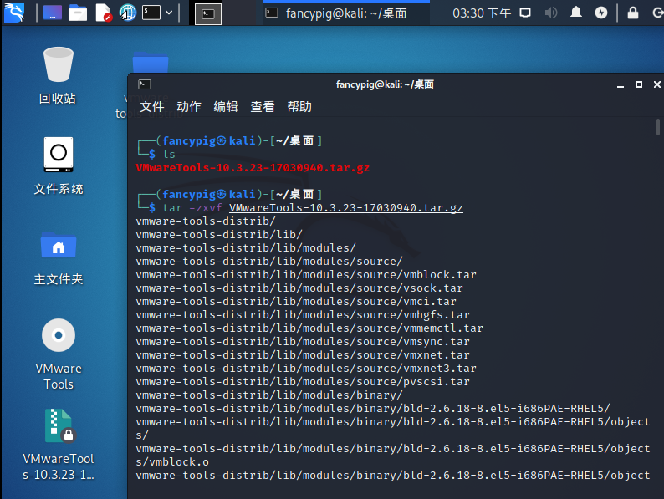Launch the terminal emulator panel icon
The width and height of the screenshot is (664, 499).
(151, 13)
